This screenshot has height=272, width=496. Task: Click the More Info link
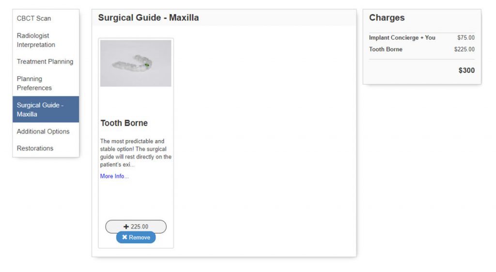click(x=114, y=176)
